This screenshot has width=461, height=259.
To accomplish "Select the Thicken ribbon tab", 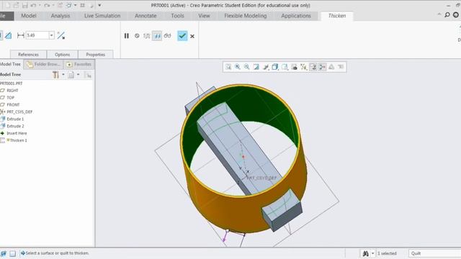I will 337,16.
